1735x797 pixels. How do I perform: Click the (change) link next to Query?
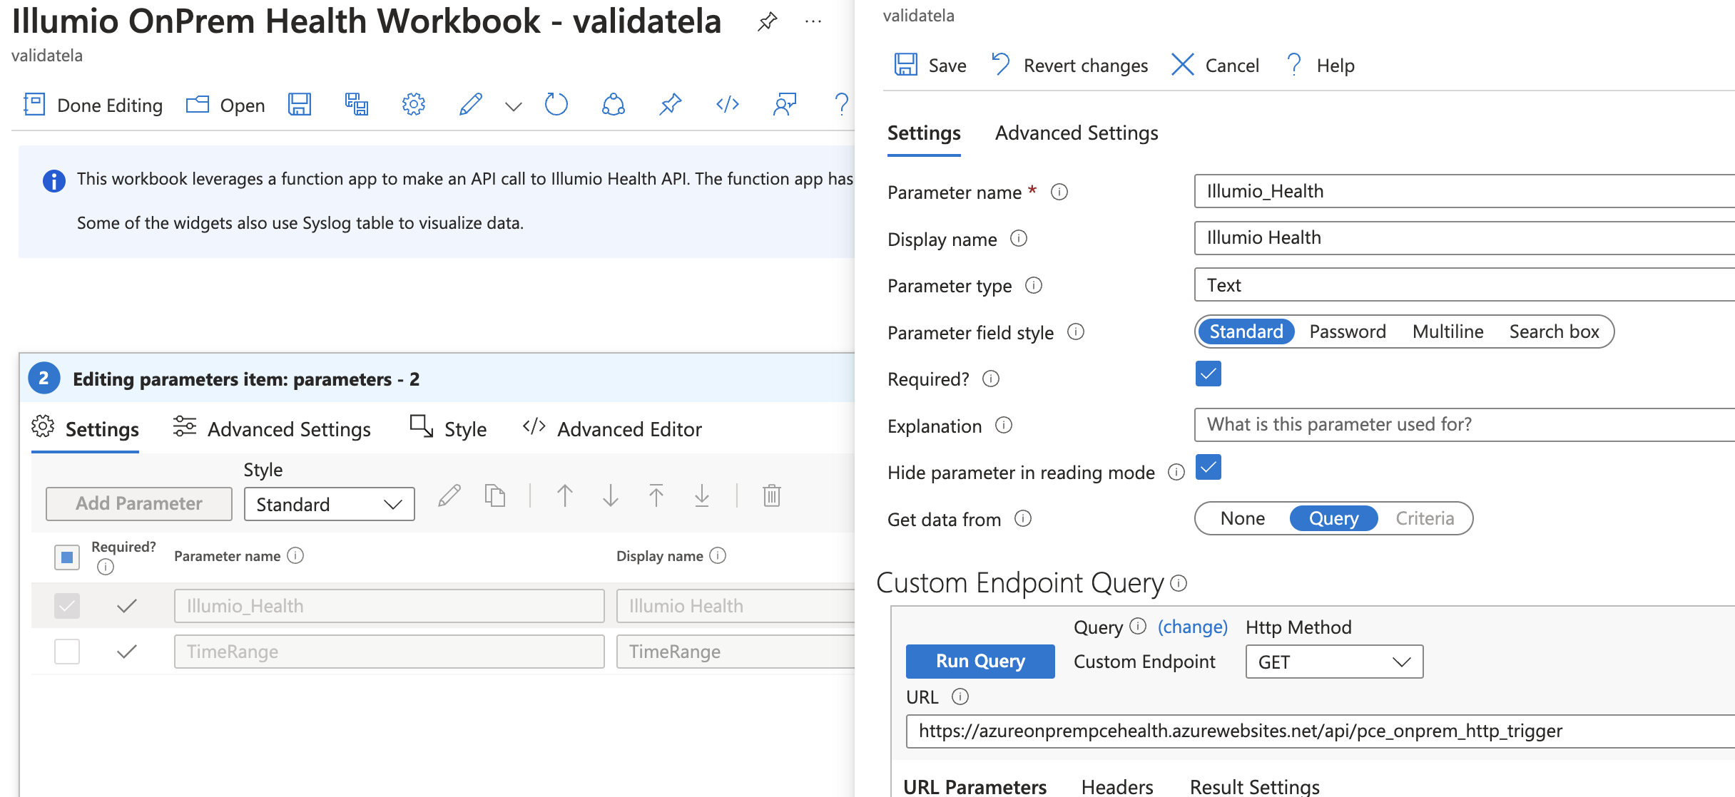1192,627
